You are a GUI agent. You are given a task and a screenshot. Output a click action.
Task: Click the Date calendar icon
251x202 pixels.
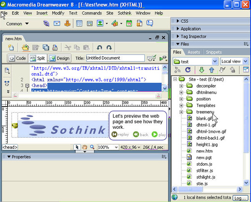[129, 23]
